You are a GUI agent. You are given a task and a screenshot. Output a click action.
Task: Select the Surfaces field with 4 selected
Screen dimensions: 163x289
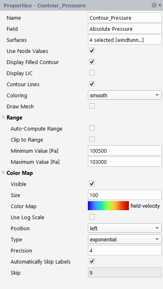click(125, 40)
